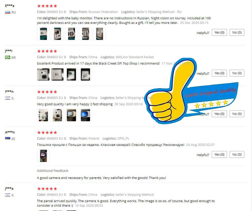
Task: Click the five-star rating of E***a's review
Action: point(47,6)
